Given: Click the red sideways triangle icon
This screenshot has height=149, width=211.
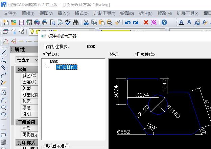Looking at the screenshot, I should click(x=14, y=41).
